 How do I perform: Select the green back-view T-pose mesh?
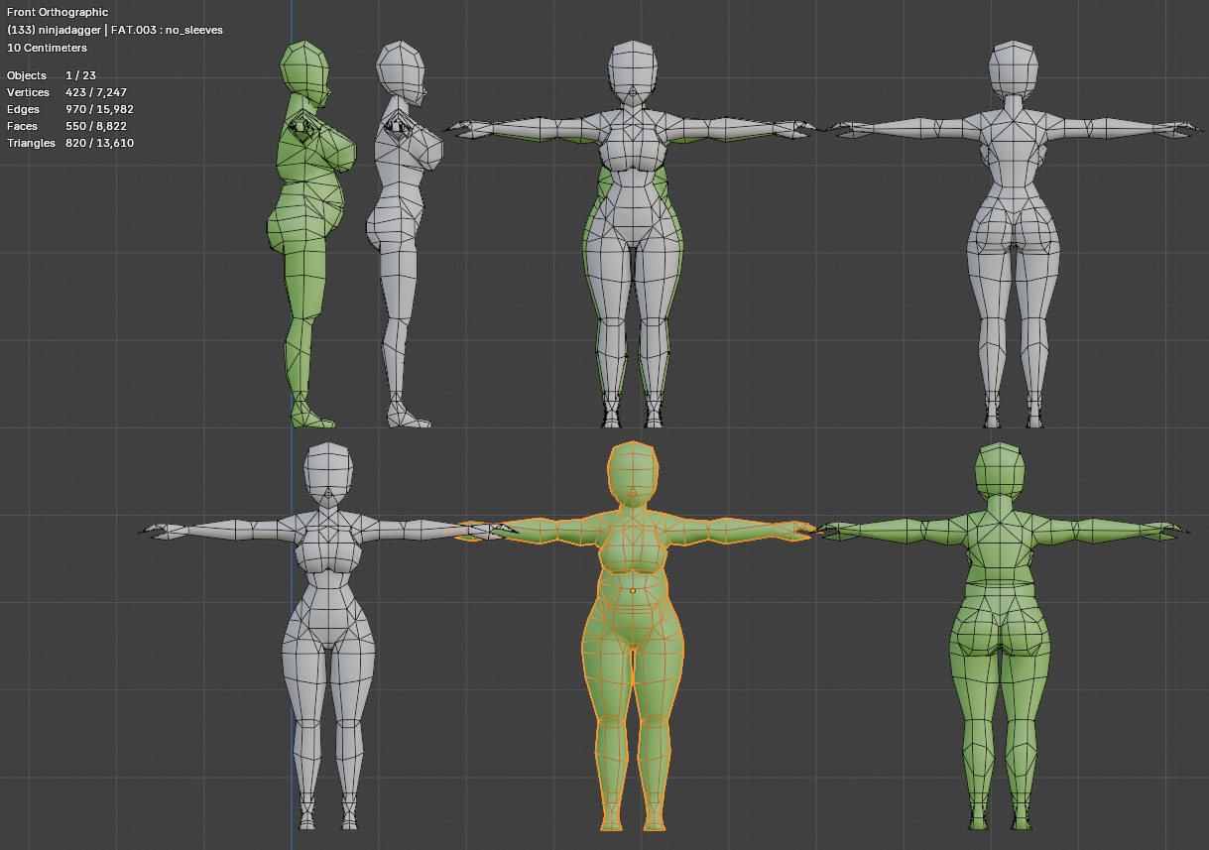click(x=1002, y=635)
